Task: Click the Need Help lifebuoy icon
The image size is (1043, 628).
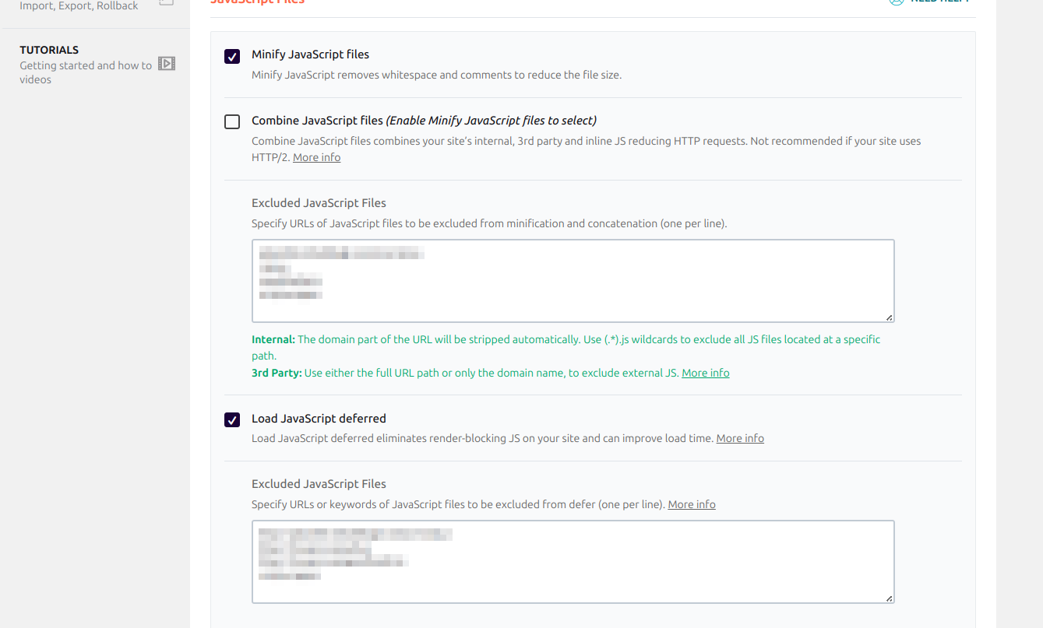Action: (897, 2)
